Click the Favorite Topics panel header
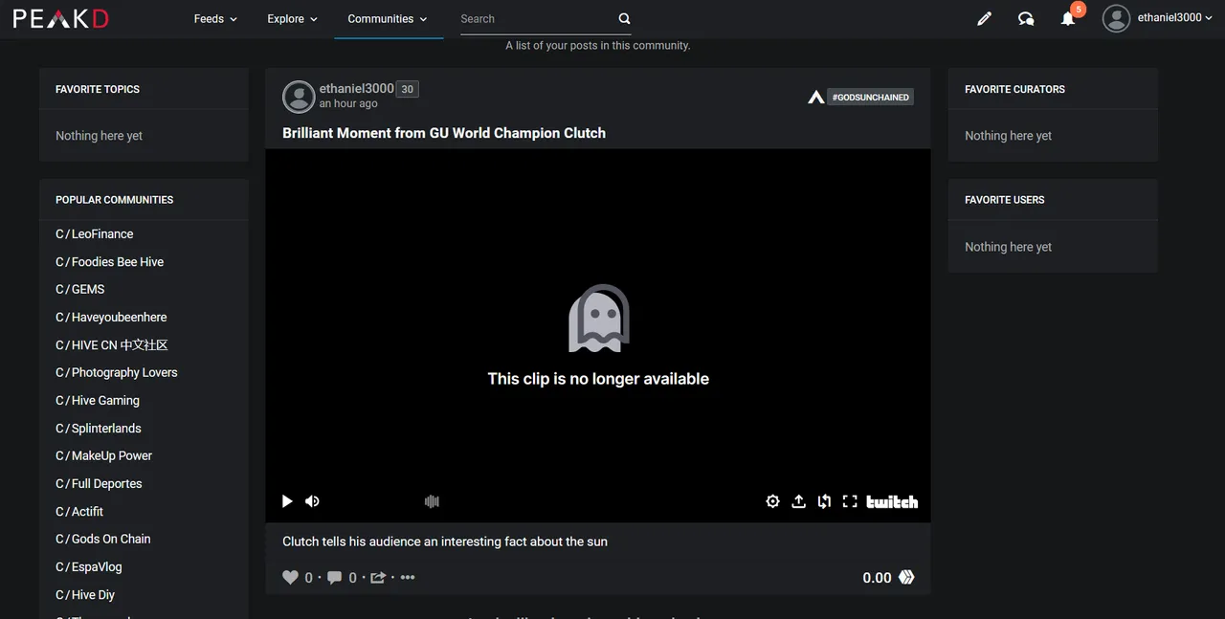The image size is (1225, 619). (x=98, y=89)
